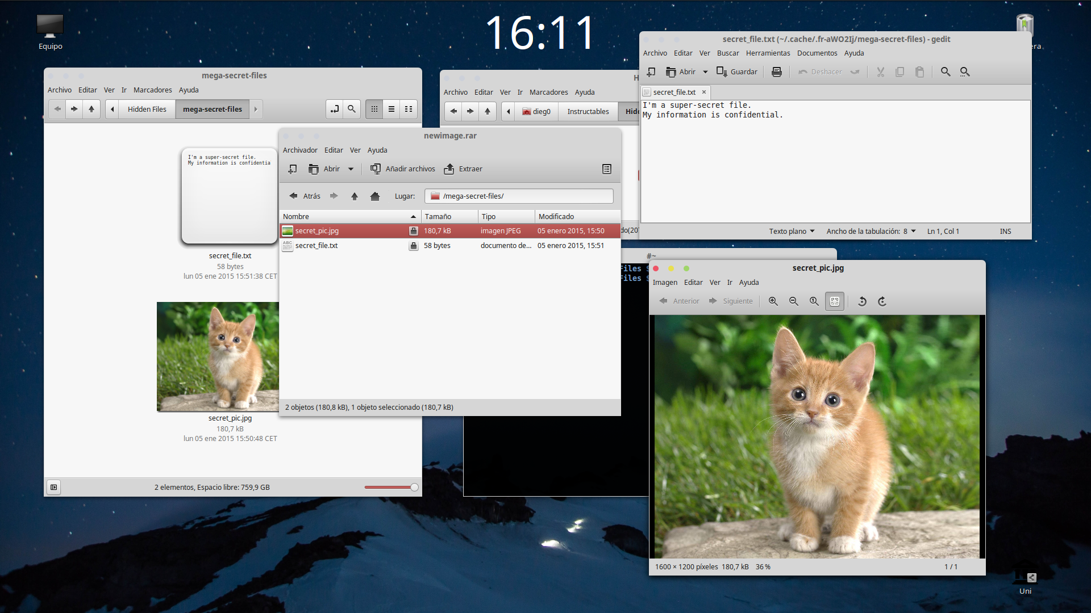Click find magnifier icon in gedit toolbar
The image size is (1091, 613).
pos(946,72)
